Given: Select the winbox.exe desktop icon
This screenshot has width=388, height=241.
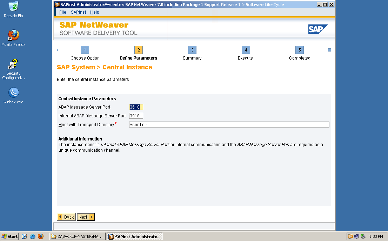Looking at the screenshot, I should (13, 95).
